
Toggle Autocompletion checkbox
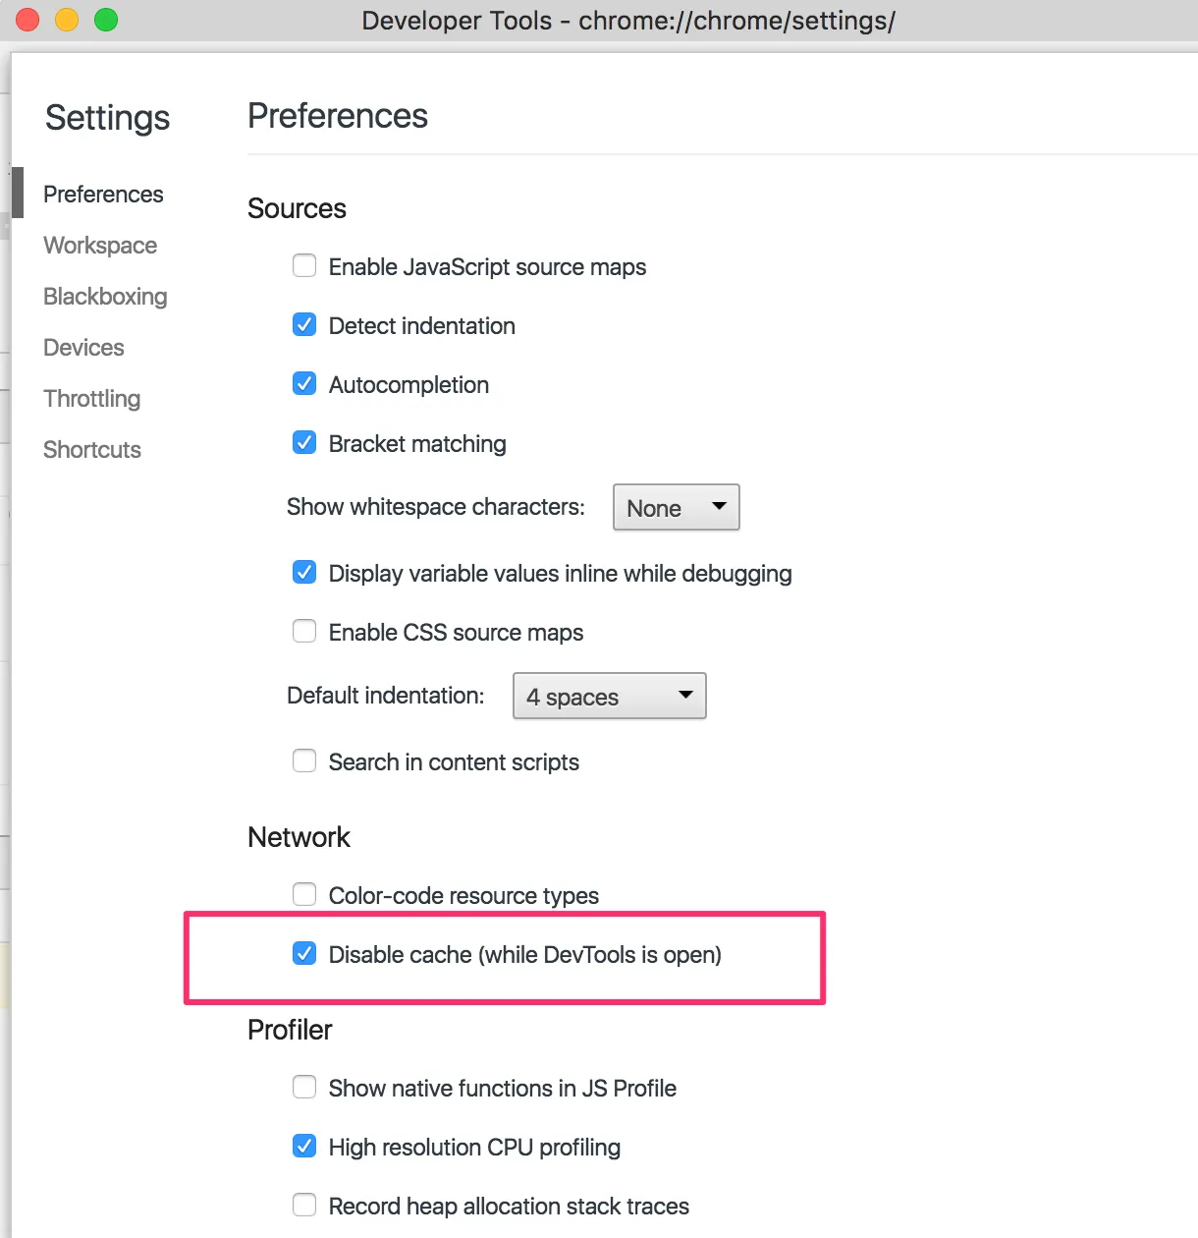click(304, 384)
